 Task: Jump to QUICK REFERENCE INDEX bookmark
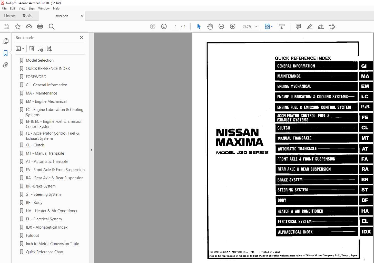tap(48, 69)
